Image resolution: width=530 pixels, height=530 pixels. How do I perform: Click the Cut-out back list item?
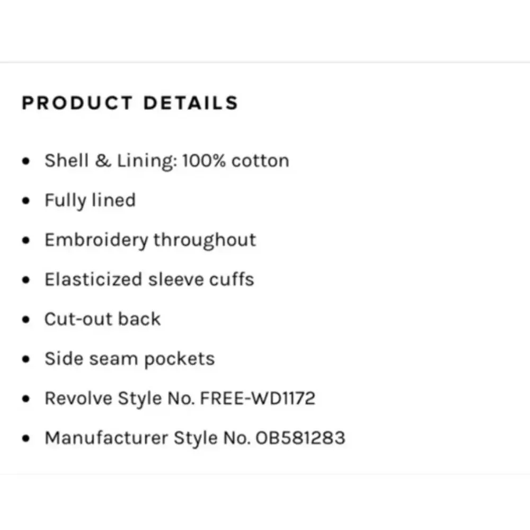tap(102, 319)
